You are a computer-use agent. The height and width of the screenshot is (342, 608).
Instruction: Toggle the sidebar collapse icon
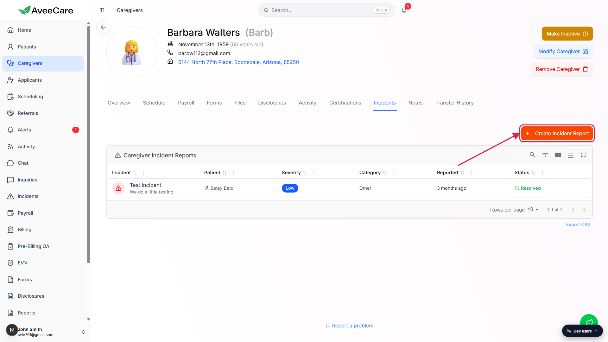(102, 10)
